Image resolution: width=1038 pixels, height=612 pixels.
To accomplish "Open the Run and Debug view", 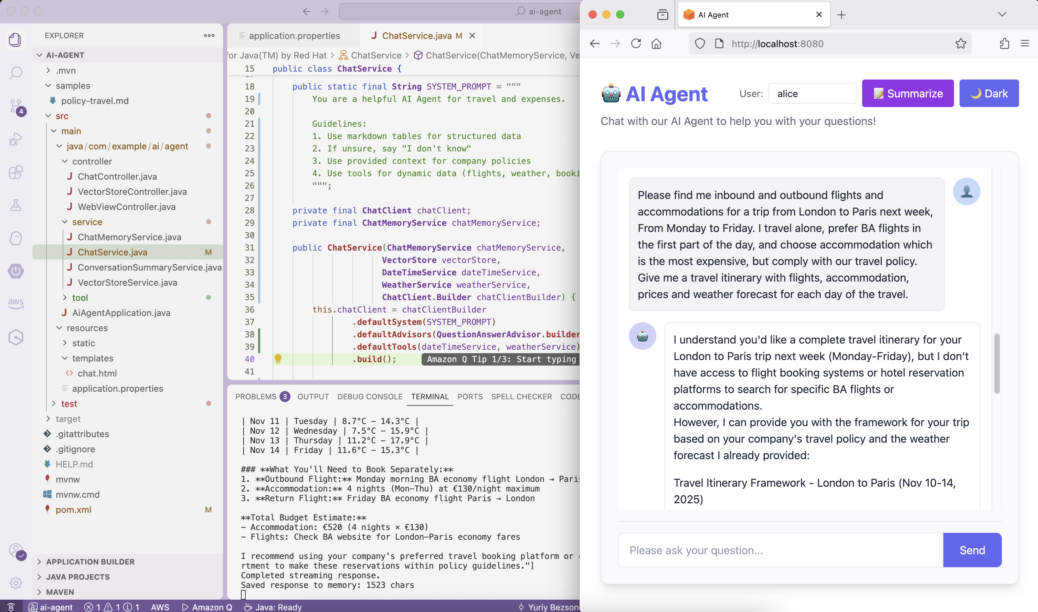I will click(x=16, y=139).
